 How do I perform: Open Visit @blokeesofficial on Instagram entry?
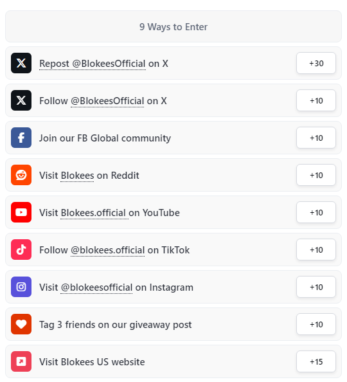pos(173,287)
